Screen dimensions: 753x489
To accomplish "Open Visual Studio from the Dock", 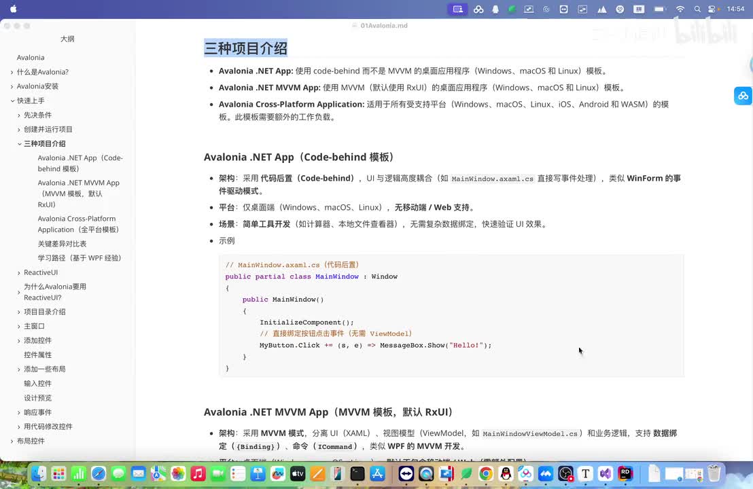I will pyautogui.click(x=605, y=474).
